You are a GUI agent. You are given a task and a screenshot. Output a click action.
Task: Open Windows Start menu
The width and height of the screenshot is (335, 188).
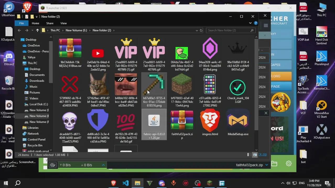[x=6, y=183]
